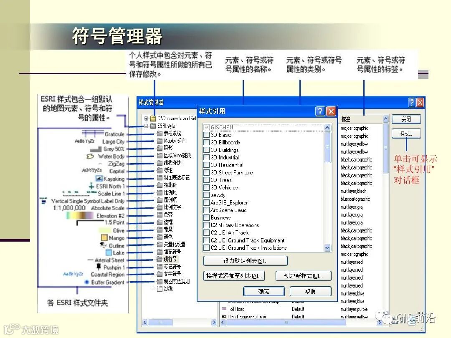
Task: Click the style list vertical scrollbar thumb
Action: click(327, 147)
